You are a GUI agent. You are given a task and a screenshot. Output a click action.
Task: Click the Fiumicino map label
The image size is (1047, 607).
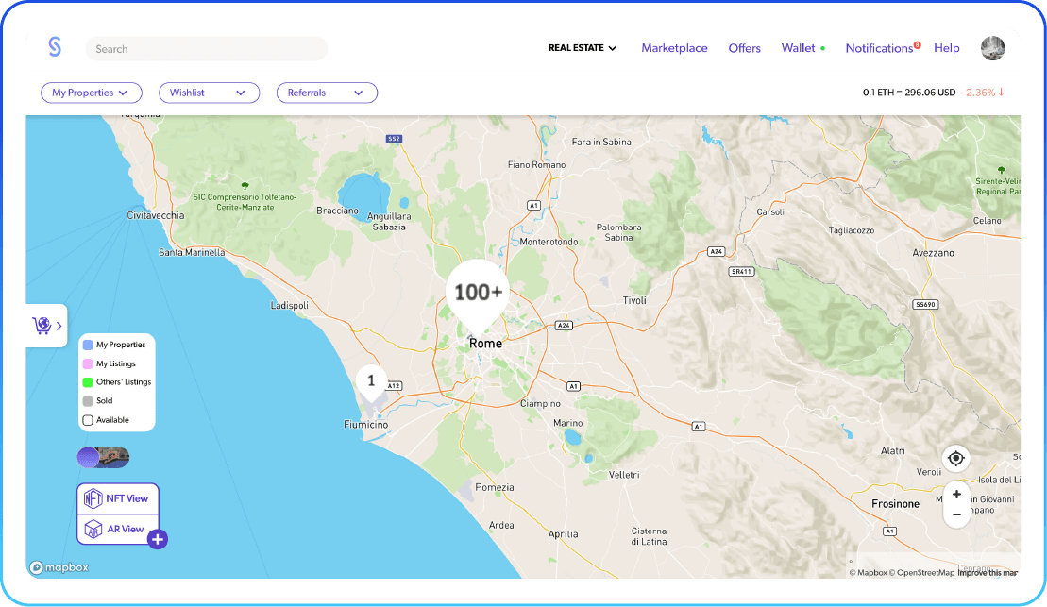coord(366,425)
